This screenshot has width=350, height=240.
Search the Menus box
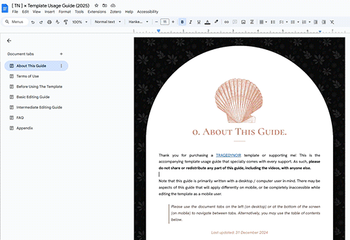(x=15, y=22)
